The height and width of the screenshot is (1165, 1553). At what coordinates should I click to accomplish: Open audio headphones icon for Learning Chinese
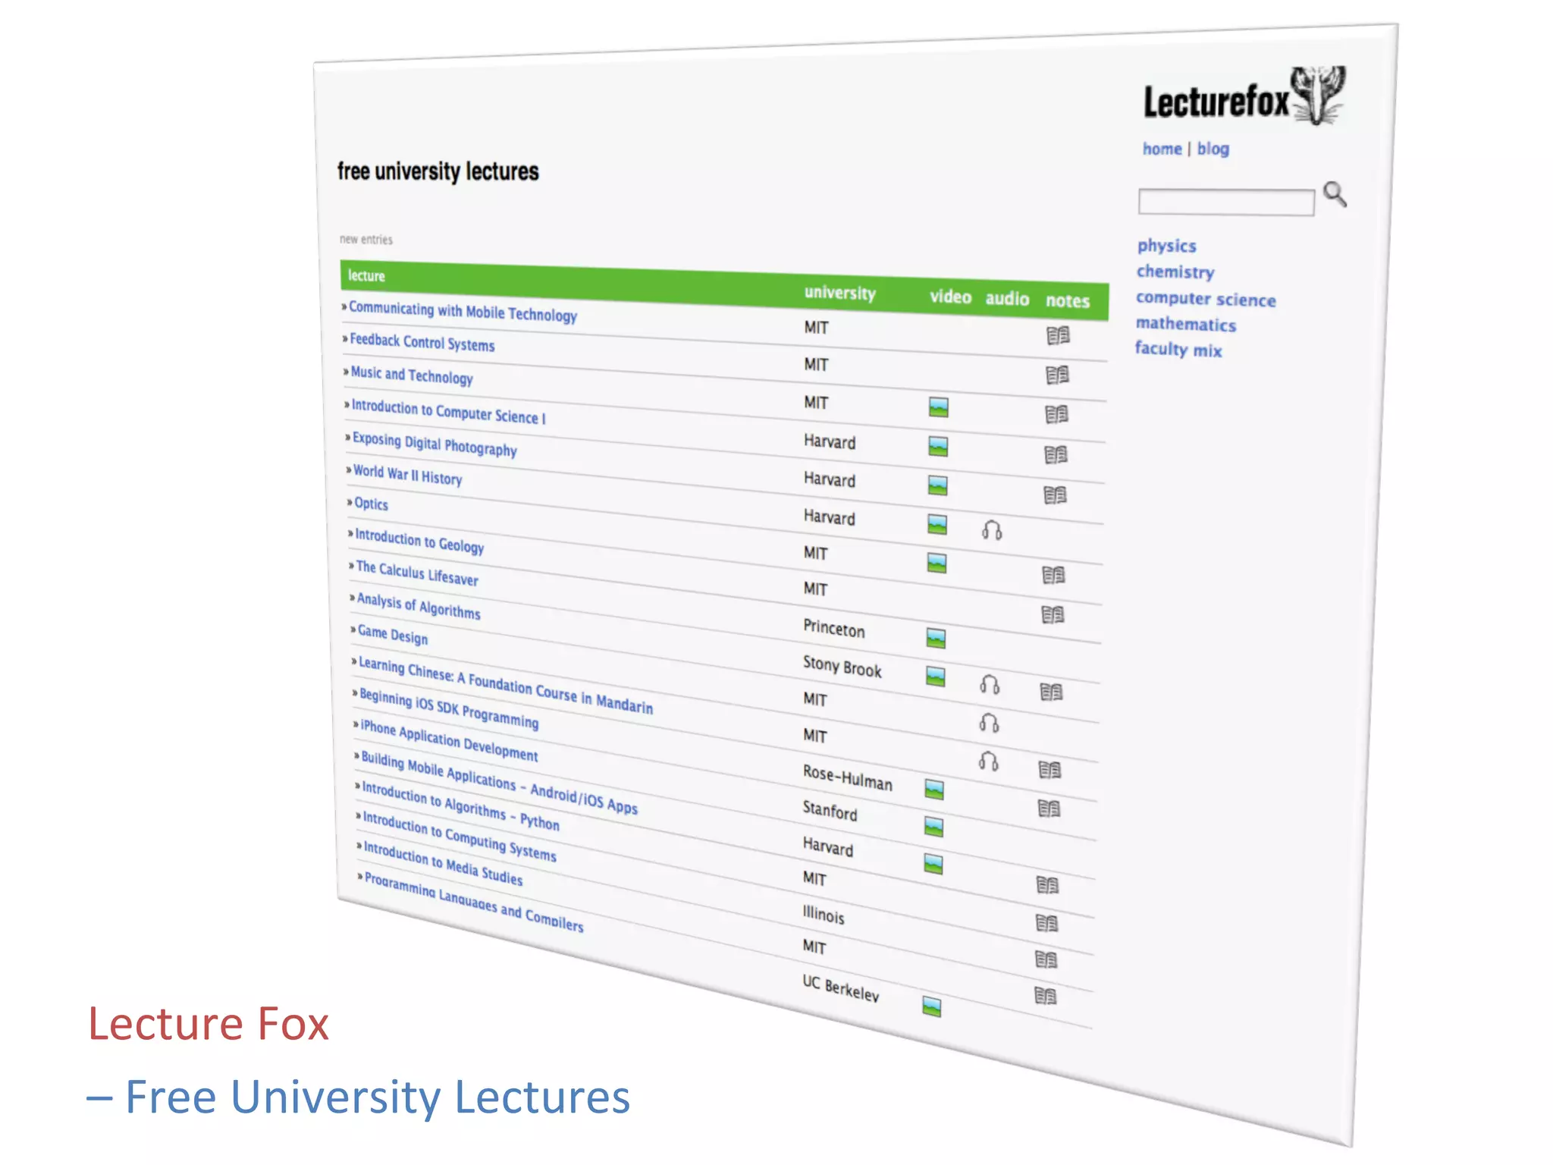[988, 761]
